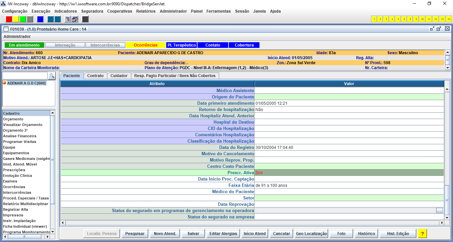Iconify the Prontuário Home Care window
453x242 pixels.
pos(432,29)
